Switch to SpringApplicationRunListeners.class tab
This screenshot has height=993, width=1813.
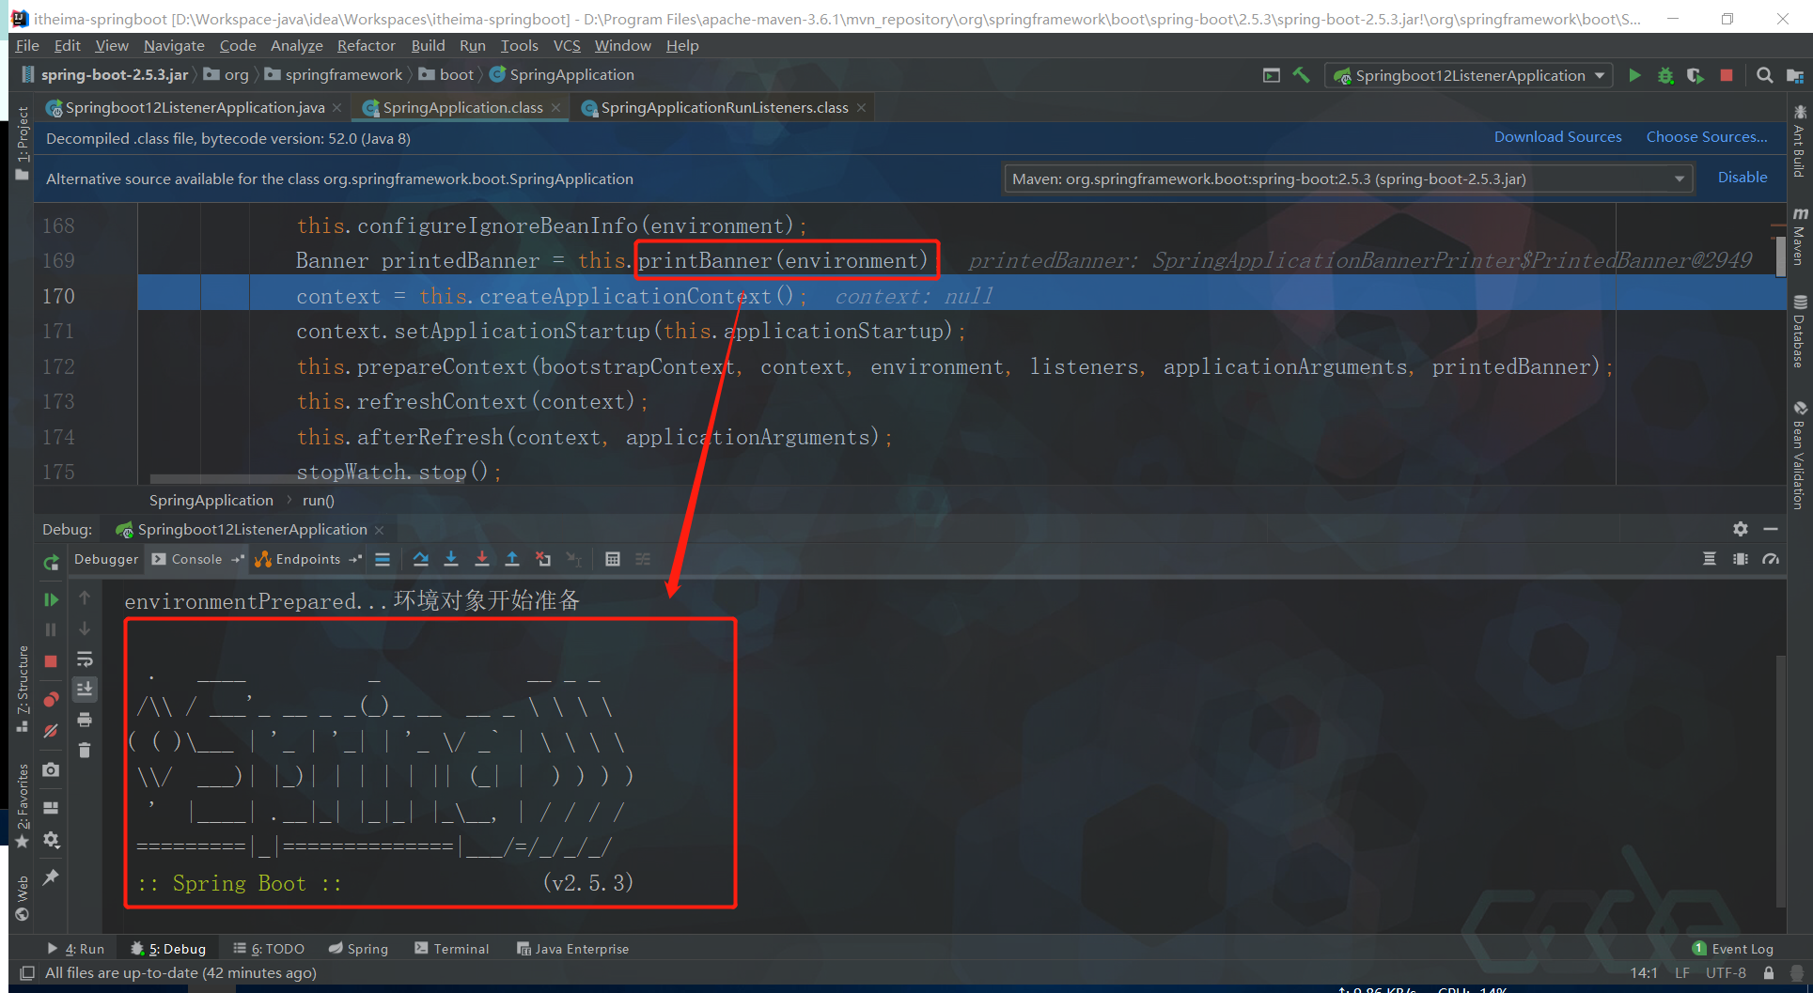pos(724,108)
